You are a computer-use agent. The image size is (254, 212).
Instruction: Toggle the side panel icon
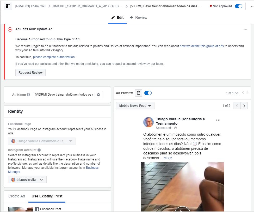coord(8,6)
